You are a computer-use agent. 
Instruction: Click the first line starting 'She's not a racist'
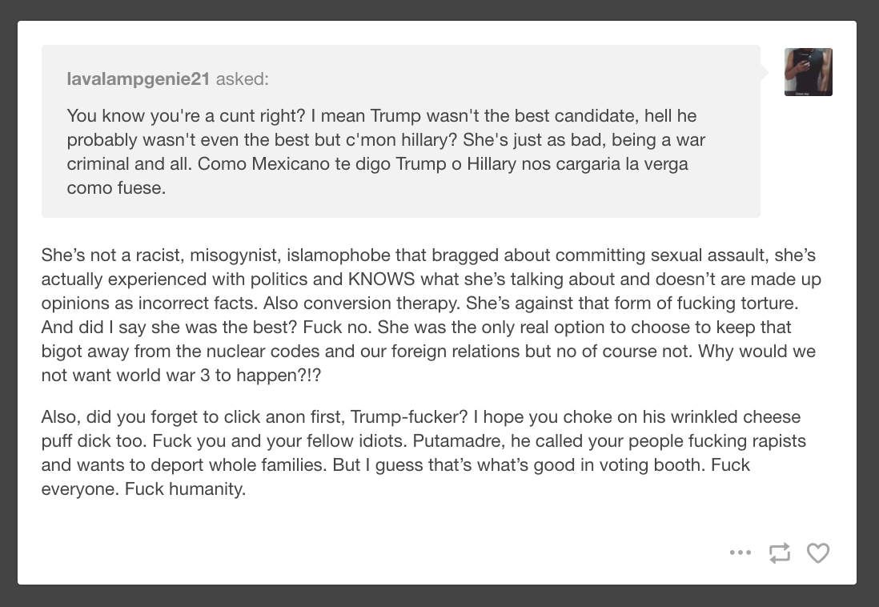pos(428,255)
